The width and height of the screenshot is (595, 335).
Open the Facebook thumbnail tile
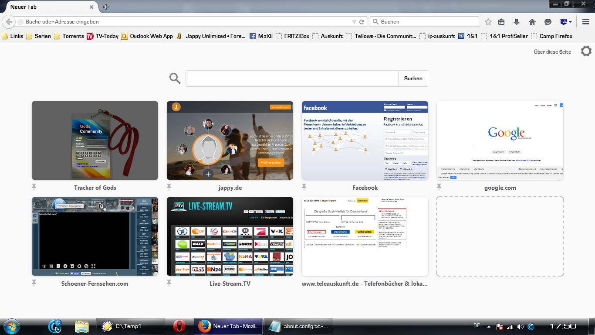click(365, 140)
